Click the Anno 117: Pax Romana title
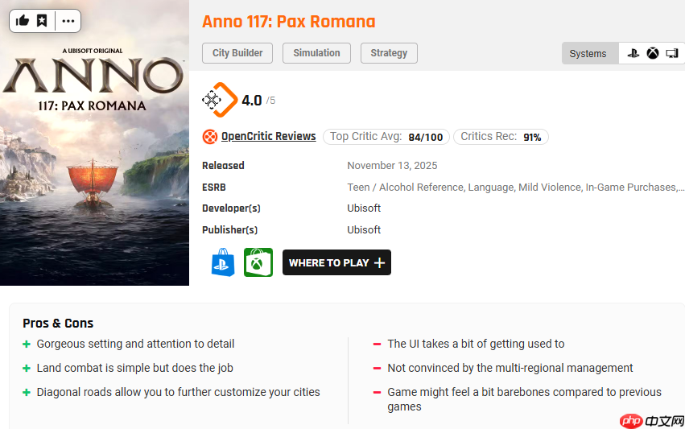Viewport: 685px width, 429px height. pyautogui.click(x=288, y=22)
